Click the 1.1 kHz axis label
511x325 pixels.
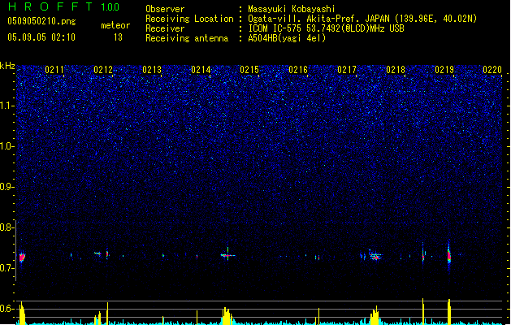tap(6, 106)
